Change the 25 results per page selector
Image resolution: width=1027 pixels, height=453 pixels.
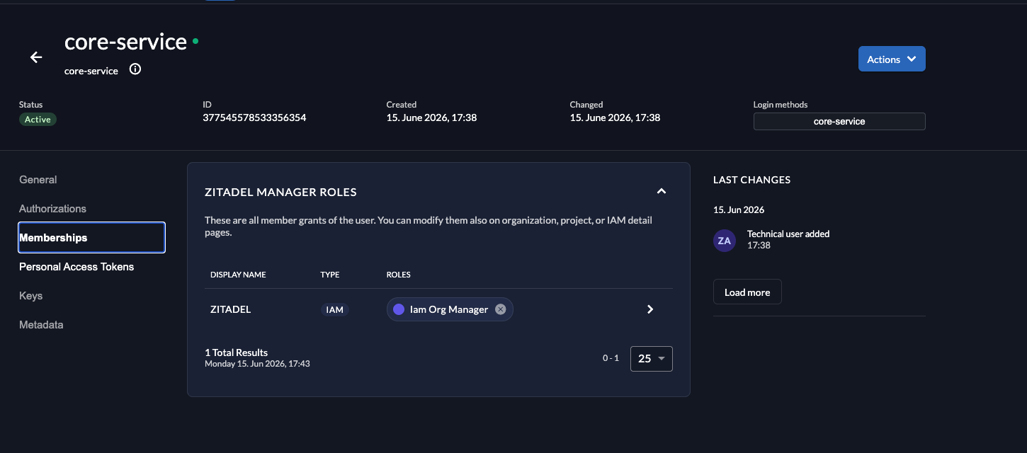click(x=651, y=359)
